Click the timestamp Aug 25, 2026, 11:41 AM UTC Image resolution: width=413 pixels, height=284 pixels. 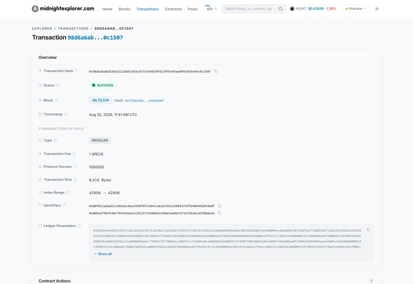[113, 115]
